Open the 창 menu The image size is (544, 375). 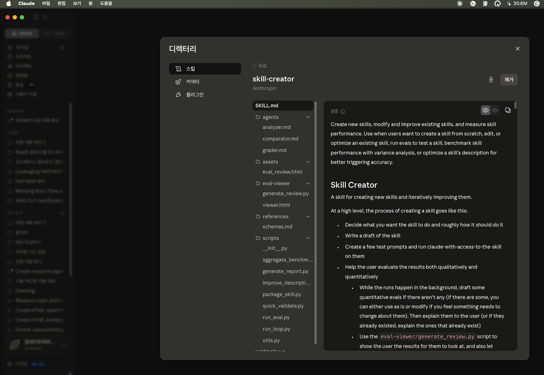coord(90,4)
